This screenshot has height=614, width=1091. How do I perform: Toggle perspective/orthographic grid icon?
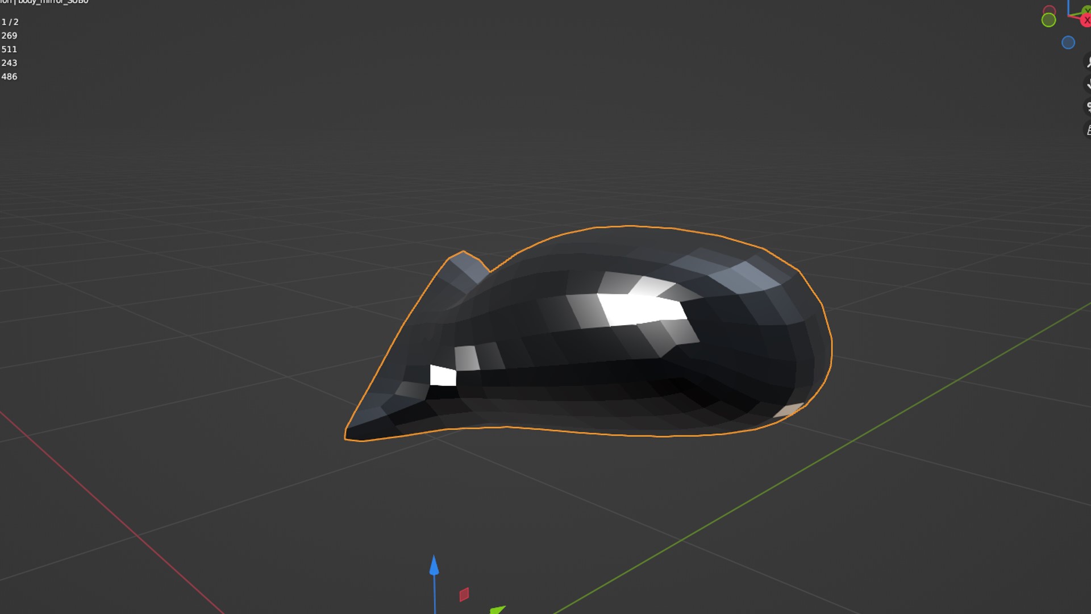point(1088,130)
